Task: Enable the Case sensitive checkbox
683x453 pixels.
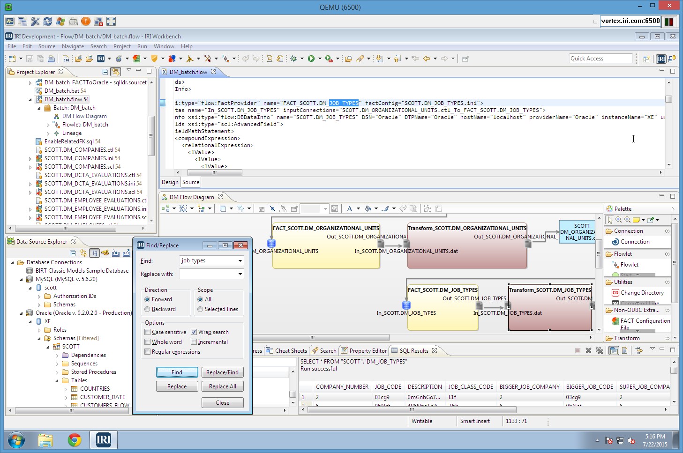Action: click(147, 332)
